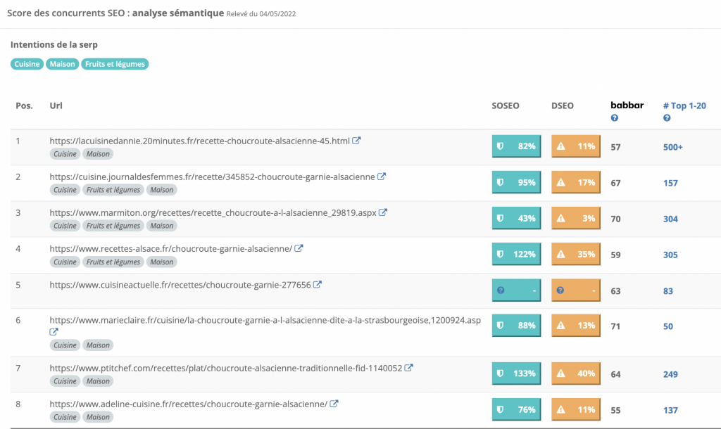Click warning triangle in the 35% DSEO badge
The height and width of the screenshot is (429, 721).
coord(561,254)
